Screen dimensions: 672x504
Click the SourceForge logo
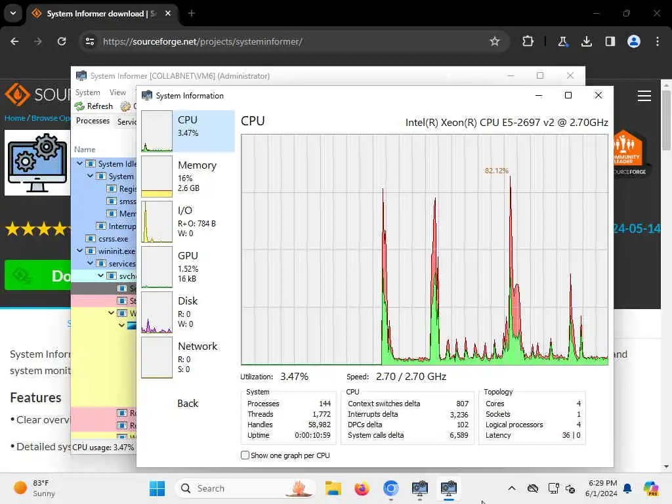tap(37, 94)
